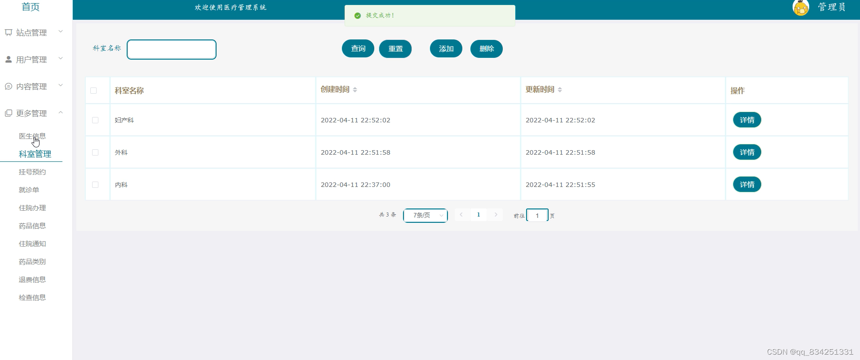The width and height of the screenshot is (860, 360).
Task: Open 退费信息 submenu item
Action: click(x=32, y=279)
